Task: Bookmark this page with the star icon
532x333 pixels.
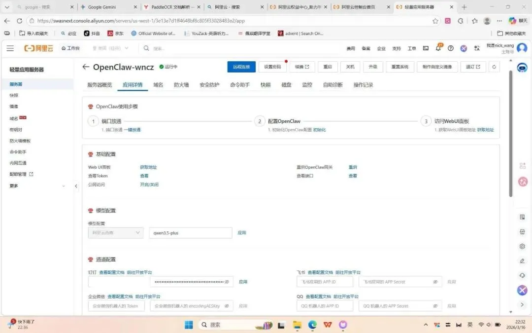Action: [x=435, y=21]
